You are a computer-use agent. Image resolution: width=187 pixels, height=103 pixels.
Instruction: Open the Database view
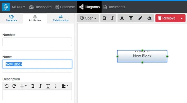[x=65, y=7]
